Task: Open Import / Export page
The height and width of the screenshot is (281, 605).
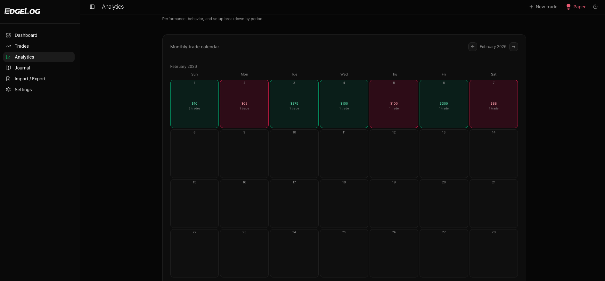Action: point(39,79)
